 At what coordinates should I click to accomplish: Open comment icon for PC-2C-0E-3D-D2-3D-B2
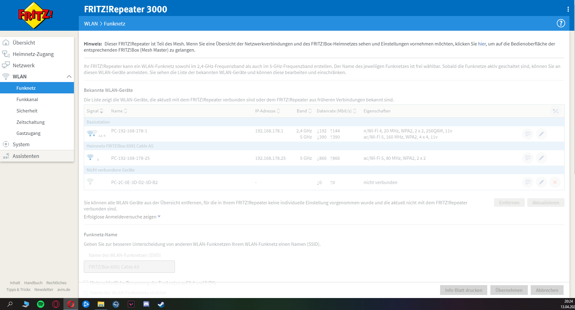pos(528,182)
